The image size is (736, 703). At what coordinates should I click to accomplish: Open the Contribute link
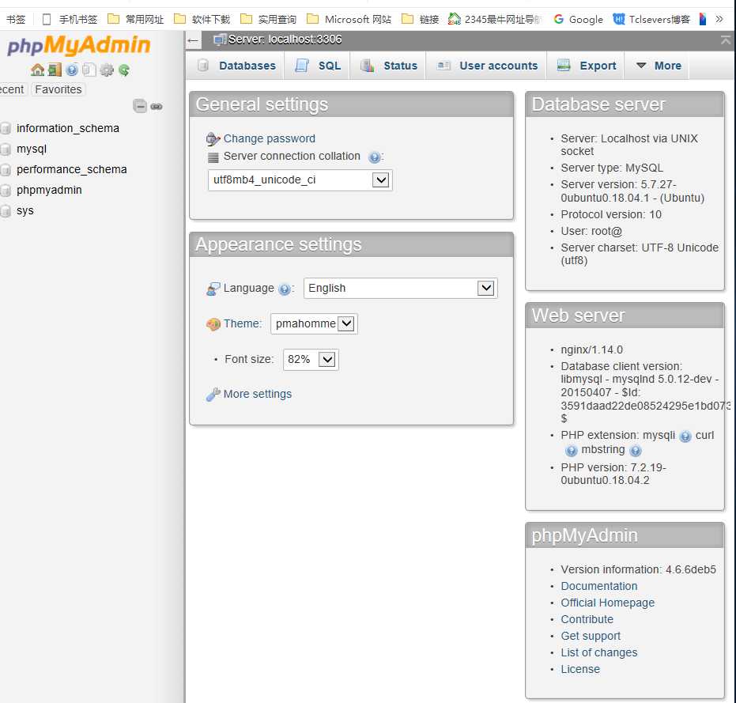[x=587, y=619]
